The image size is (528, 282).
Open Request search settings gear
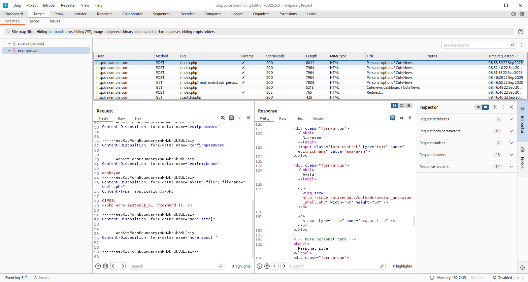coord(106,266)
